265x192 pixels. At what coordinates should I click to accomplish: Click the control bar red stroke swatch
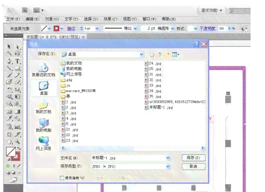click(56, 28)
